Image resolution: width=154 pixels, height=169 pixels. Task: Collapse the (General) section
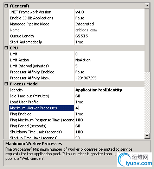(6, 6)
